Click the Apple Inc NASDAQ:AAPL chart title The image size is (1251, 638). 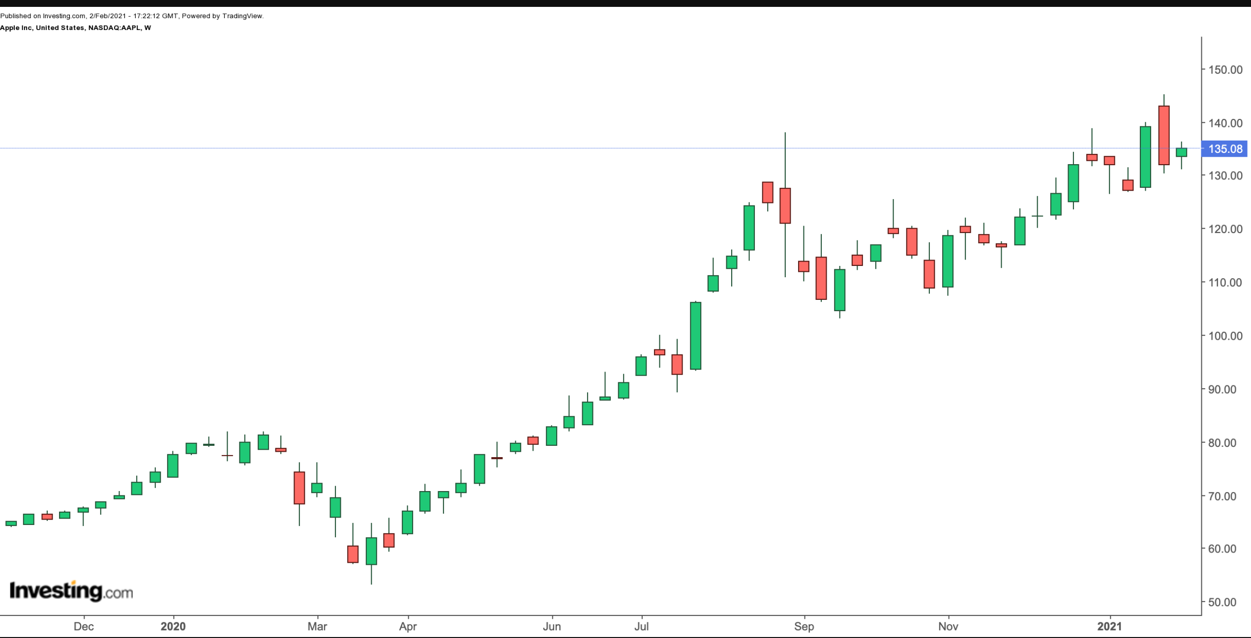pos(75,28)
